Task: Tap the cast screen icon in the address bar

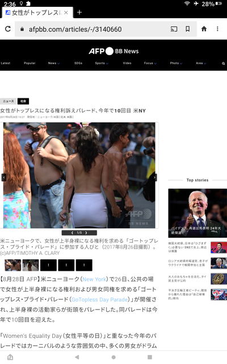Action: click(x=174, y=29)
